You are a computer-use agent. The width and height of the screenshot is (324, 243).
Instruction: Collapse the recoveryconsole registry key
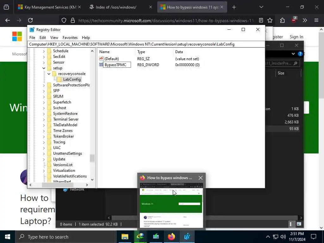tap(49, 74)
